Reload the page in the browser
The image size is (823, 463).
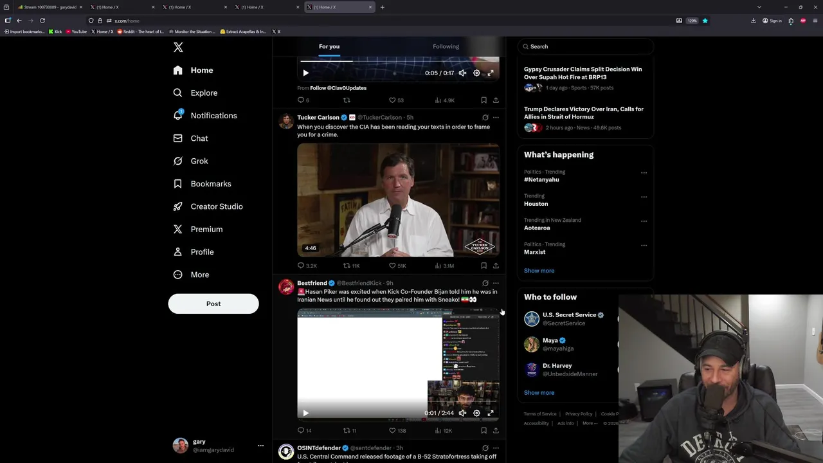(42, 21)
